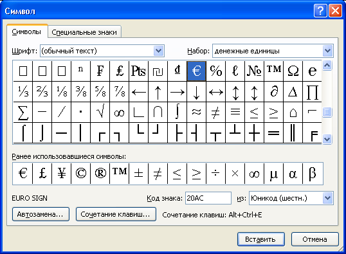Switch to the Специальные знаки tab
The image size is (346, 254).
[x=84, y=32]
